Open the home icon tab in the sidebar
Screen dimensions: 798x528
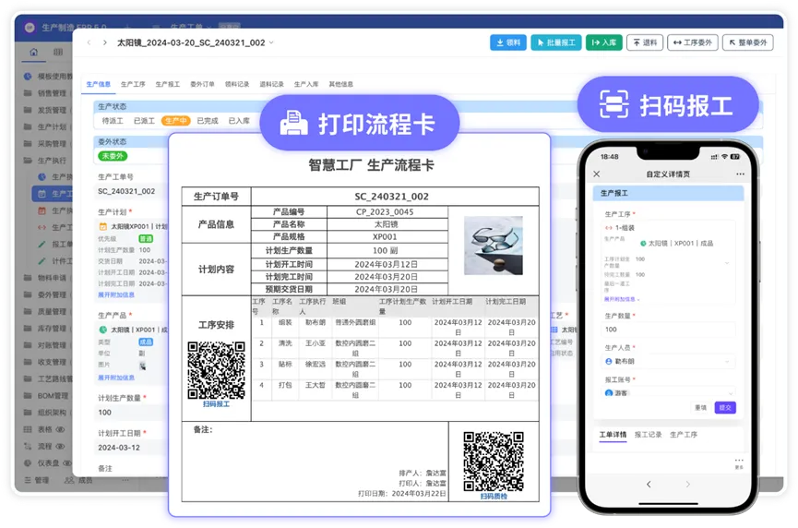[x=33, y=52]
